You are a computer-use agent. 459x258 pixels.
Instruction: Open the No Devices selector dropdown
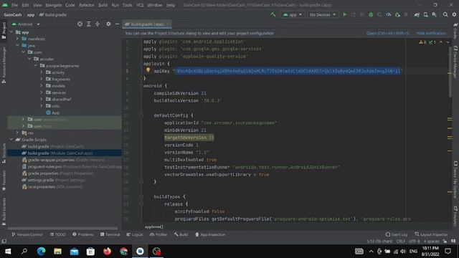point(323,14)
